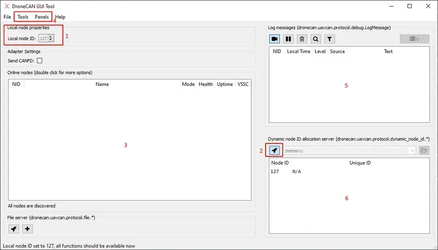Viewport: 438px width, 250px height.
Task: Open the Panels menu
Action: coord(42,17)
